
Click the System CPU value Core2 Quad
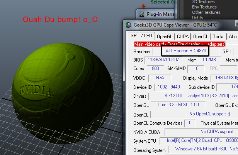tap(199, 141)
